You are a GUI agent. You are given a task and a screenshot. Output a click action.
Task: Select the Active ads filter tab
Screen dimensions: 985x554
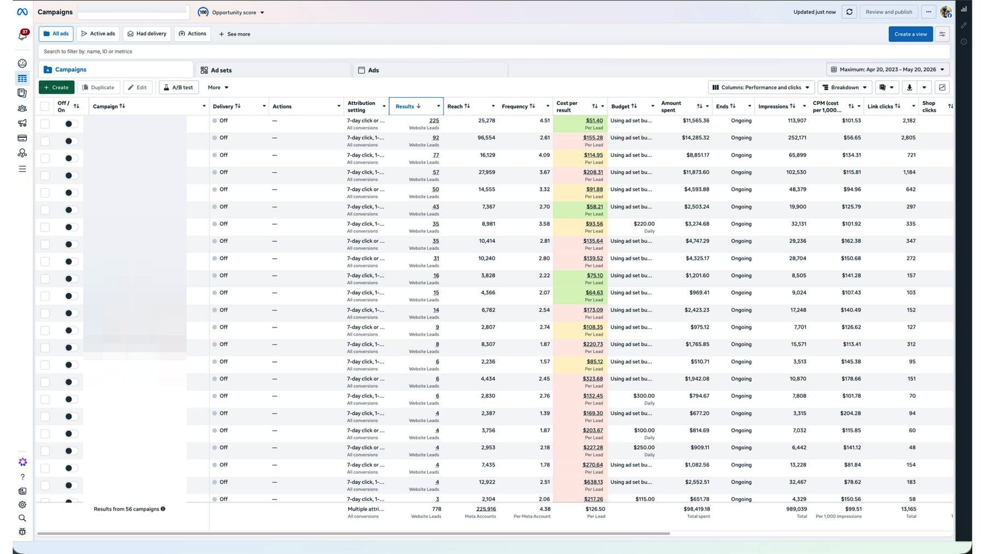(x=98, y=34)
